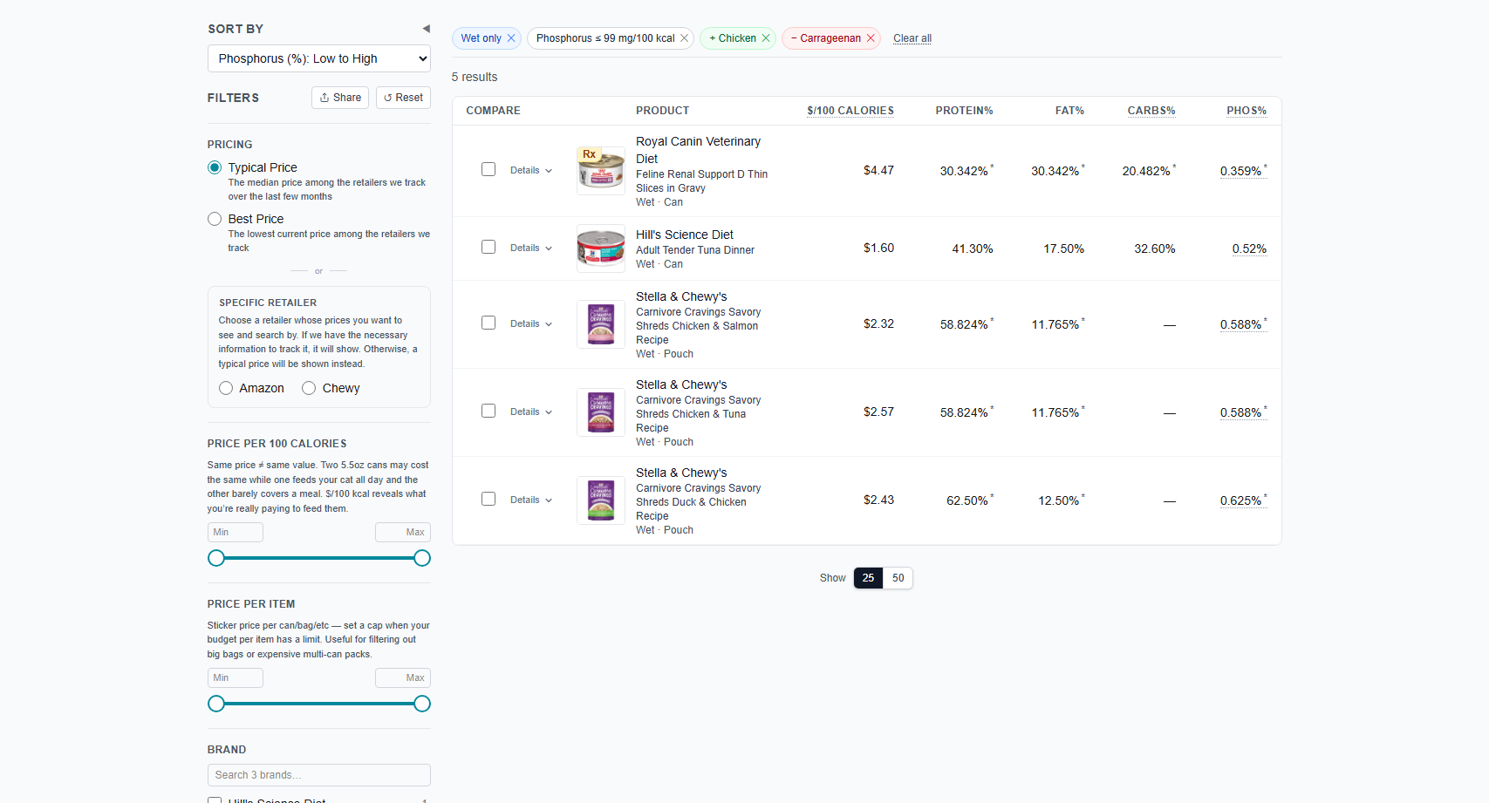1489x803 pixels.
Task: Click the Product column header
Action: point(663,111)
